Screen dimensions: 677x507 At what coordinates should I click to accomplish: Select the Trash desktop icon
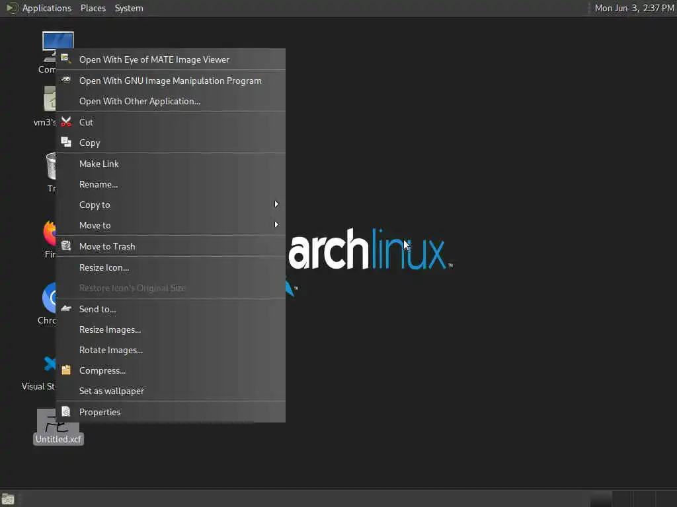coord(51,166)
